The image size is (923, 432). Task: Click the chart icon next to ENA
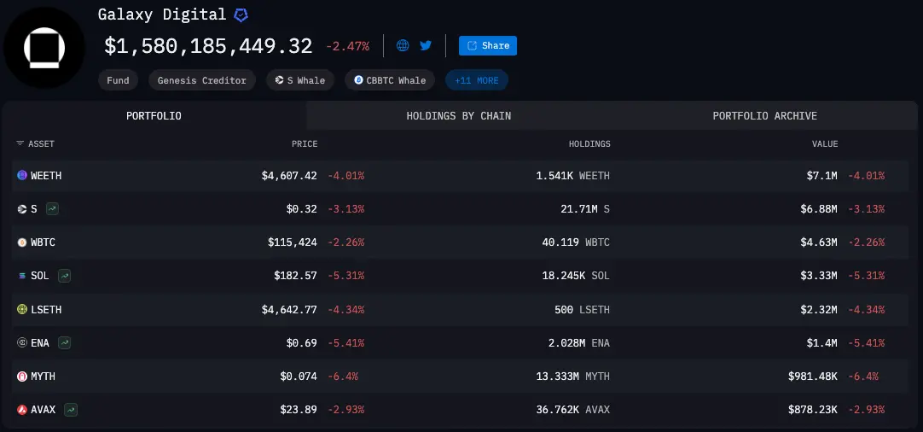66,342
